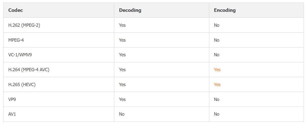Click the VP9 encoding No value
This screenshot has width=306, height=124.
(217, 100)
